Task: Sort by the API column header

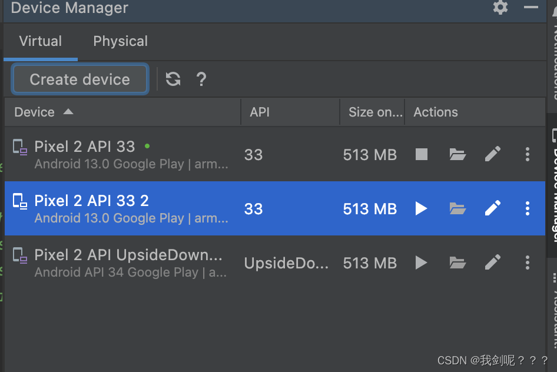Action: [290, 112]
